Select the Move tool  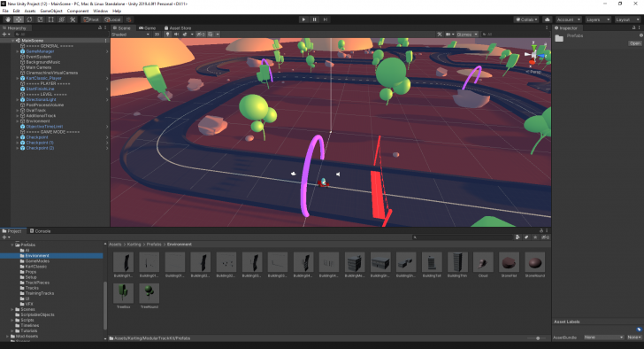click(19, 19)
